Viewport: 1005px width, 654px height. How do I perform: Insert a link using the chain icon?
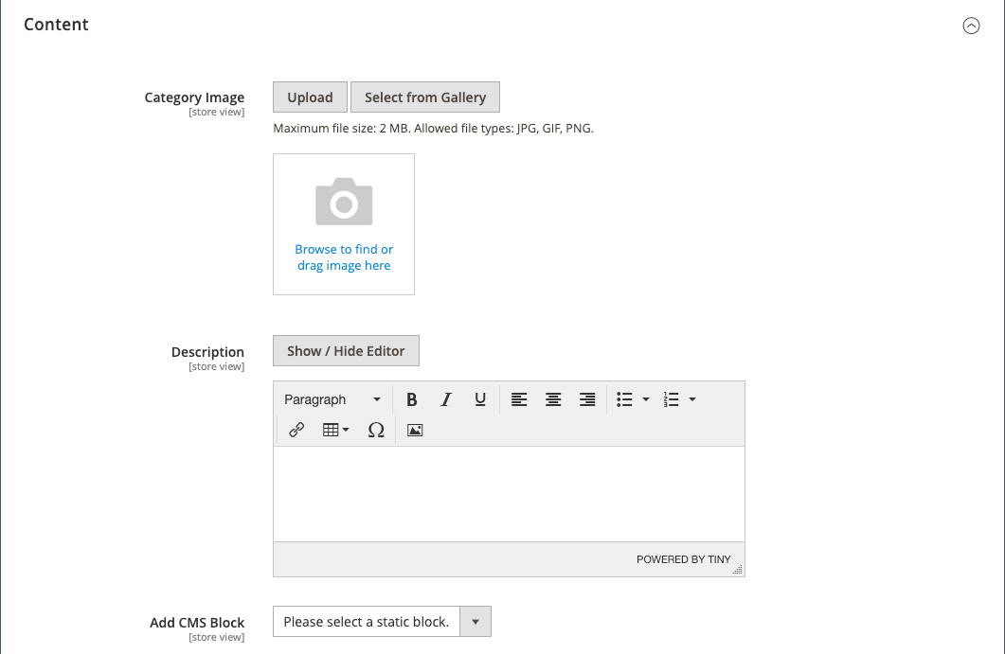click(296, 430)
